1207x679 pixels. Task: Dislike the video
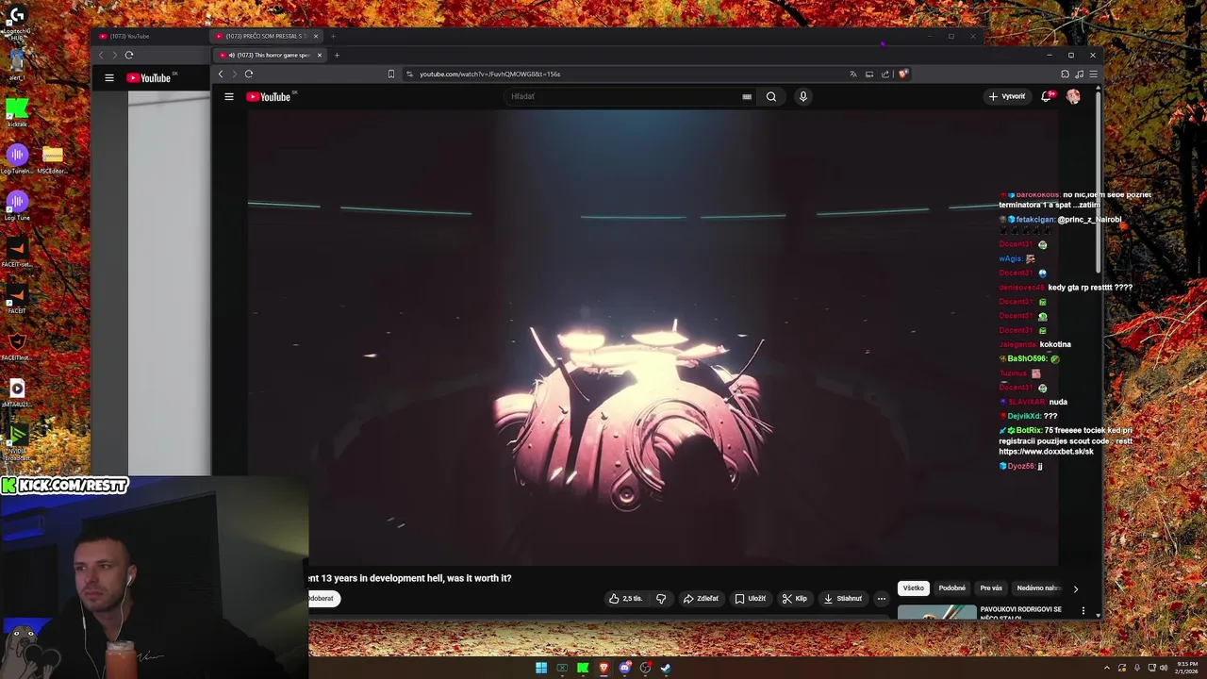(661, 598)
